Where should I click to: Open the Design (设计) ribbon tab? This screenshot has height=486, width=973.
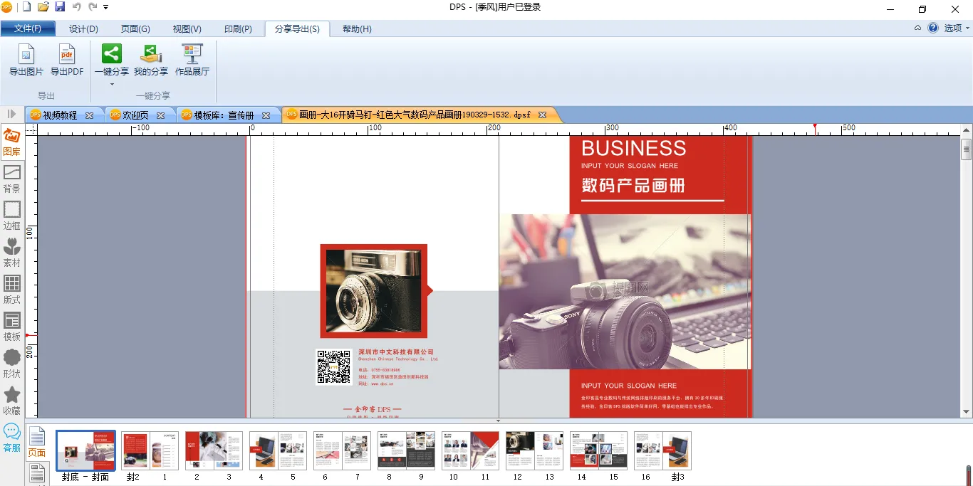(x=83, y=29)
